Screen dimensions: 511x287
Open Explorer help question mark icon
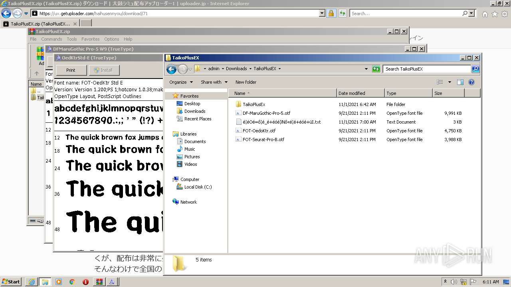[x=471, y=82]
